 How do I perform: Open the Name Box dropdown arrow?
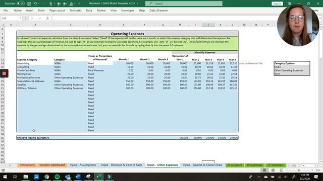[x=20, y=18]
